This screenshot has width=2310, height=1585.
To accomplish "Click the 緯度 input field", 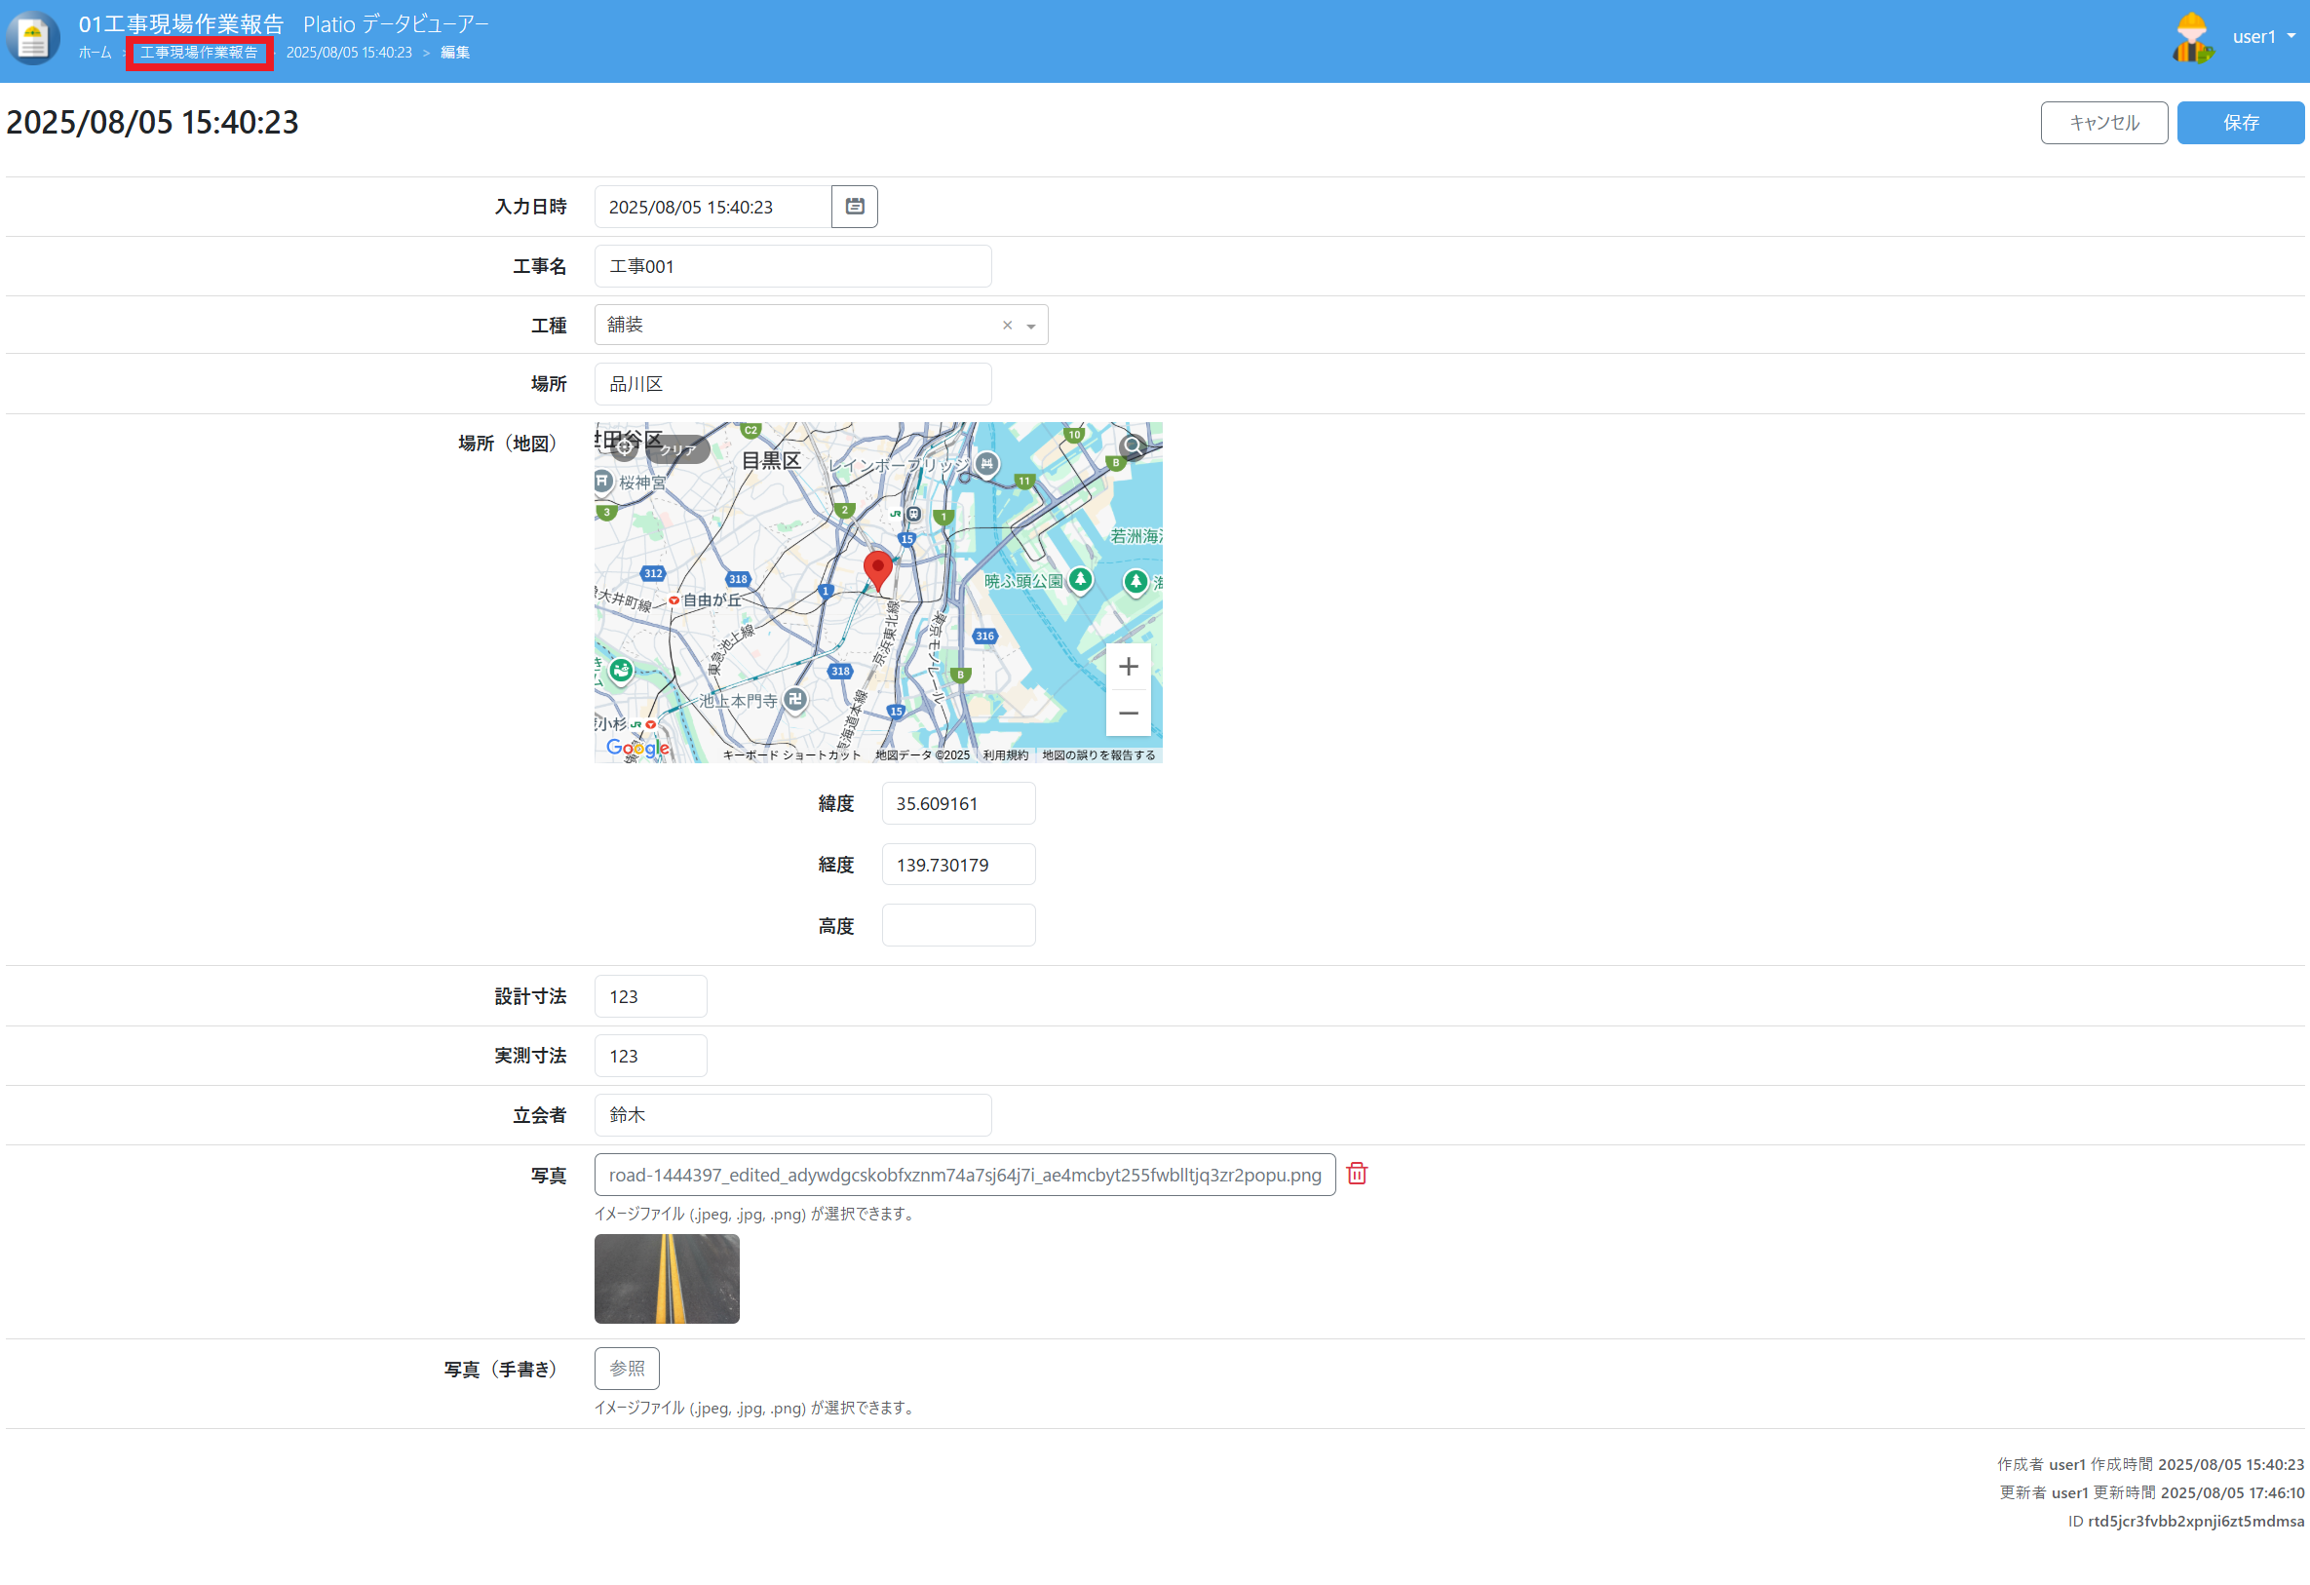I will click(957, 803).
